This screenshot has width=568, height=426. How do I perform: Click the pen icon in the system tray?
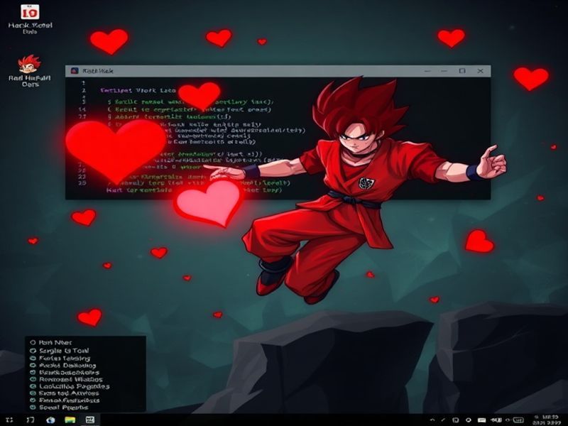(444, 420)
